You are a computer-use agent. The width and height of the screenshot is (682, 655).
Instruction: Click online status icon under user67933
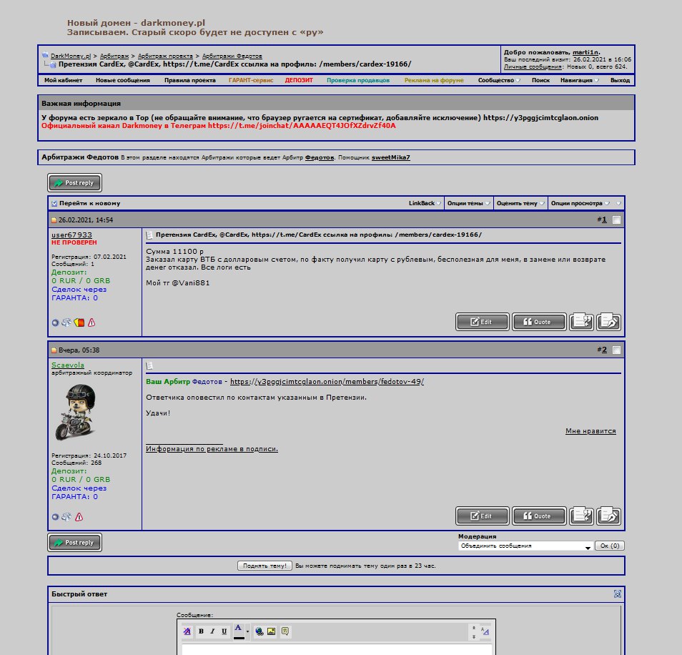pyautogui.click(x=55, y=322)
